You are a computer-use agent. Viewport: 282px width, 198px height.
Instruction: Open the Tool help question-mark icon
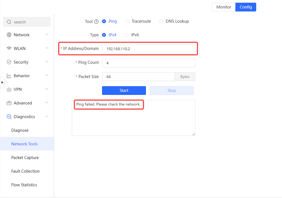(x=96, y=21)
